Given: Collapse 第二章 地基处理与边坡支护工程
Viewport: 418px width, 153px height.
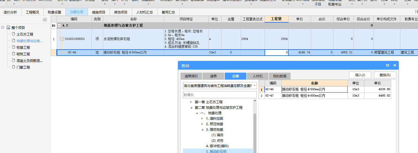Looking at the screenshot, I should coord(191,108).
